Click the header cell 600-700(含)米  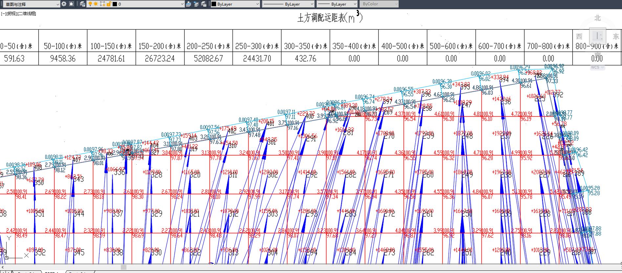pyautogui.click(x=500, y=46)
